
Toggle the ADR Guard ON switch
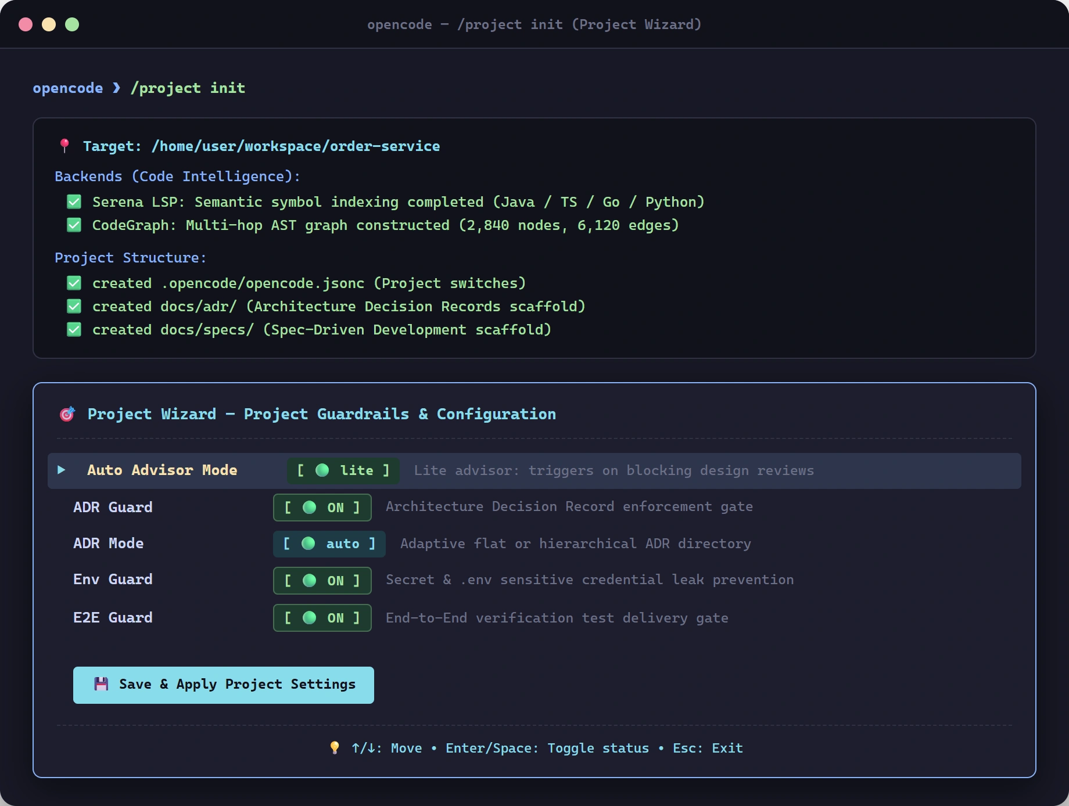pos(322,508)
